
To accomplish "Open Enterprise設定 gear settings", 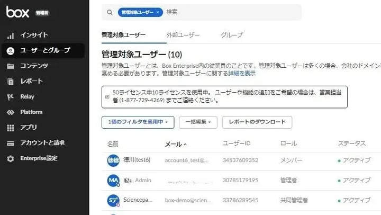I will (39, 158).
